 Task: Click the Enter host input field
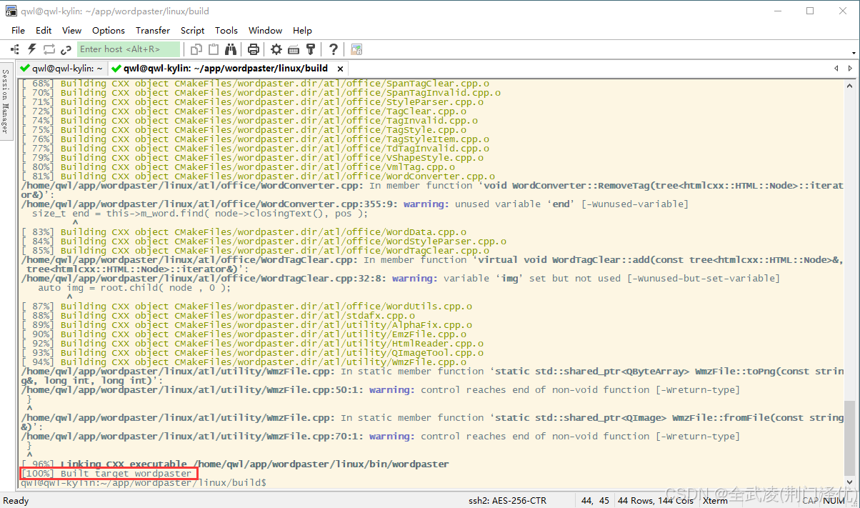tap(128, 49)
